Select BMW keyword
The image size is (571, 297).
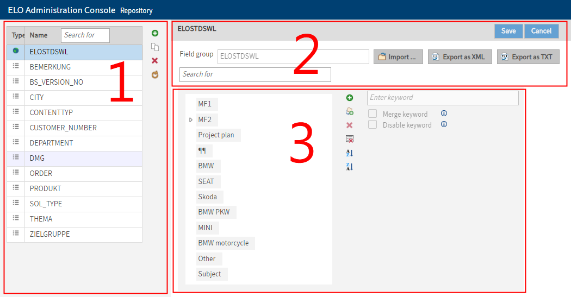(208, 166)
